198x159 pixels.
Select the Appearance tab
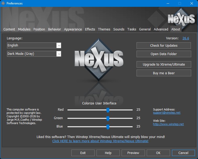(x=73, y=29)
